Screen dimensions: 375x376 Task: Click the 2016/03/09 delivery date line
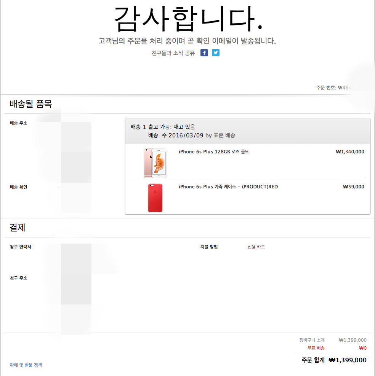(191, 135)
